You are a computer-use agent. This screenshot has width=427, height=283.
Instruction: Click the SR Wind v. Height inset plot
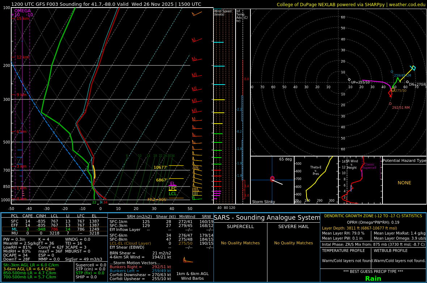tap(360, 180)
